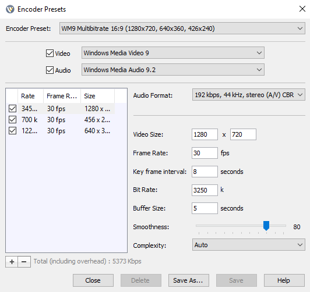
Task: Click the Smoothness value 80
Action: coord(297,227)
